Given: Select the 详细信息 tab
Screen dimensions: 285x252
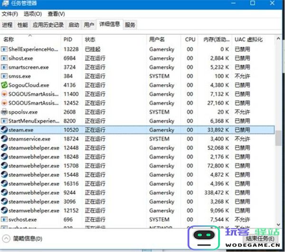Looking at the screenshot, I should (x=110, y=24).
